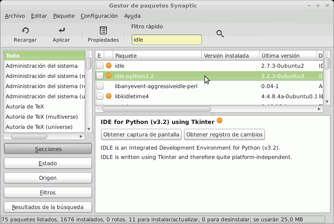
Task: Click version 4:4.8.4a-0ubuntu0.1 cell
Action: pos(289,96)
